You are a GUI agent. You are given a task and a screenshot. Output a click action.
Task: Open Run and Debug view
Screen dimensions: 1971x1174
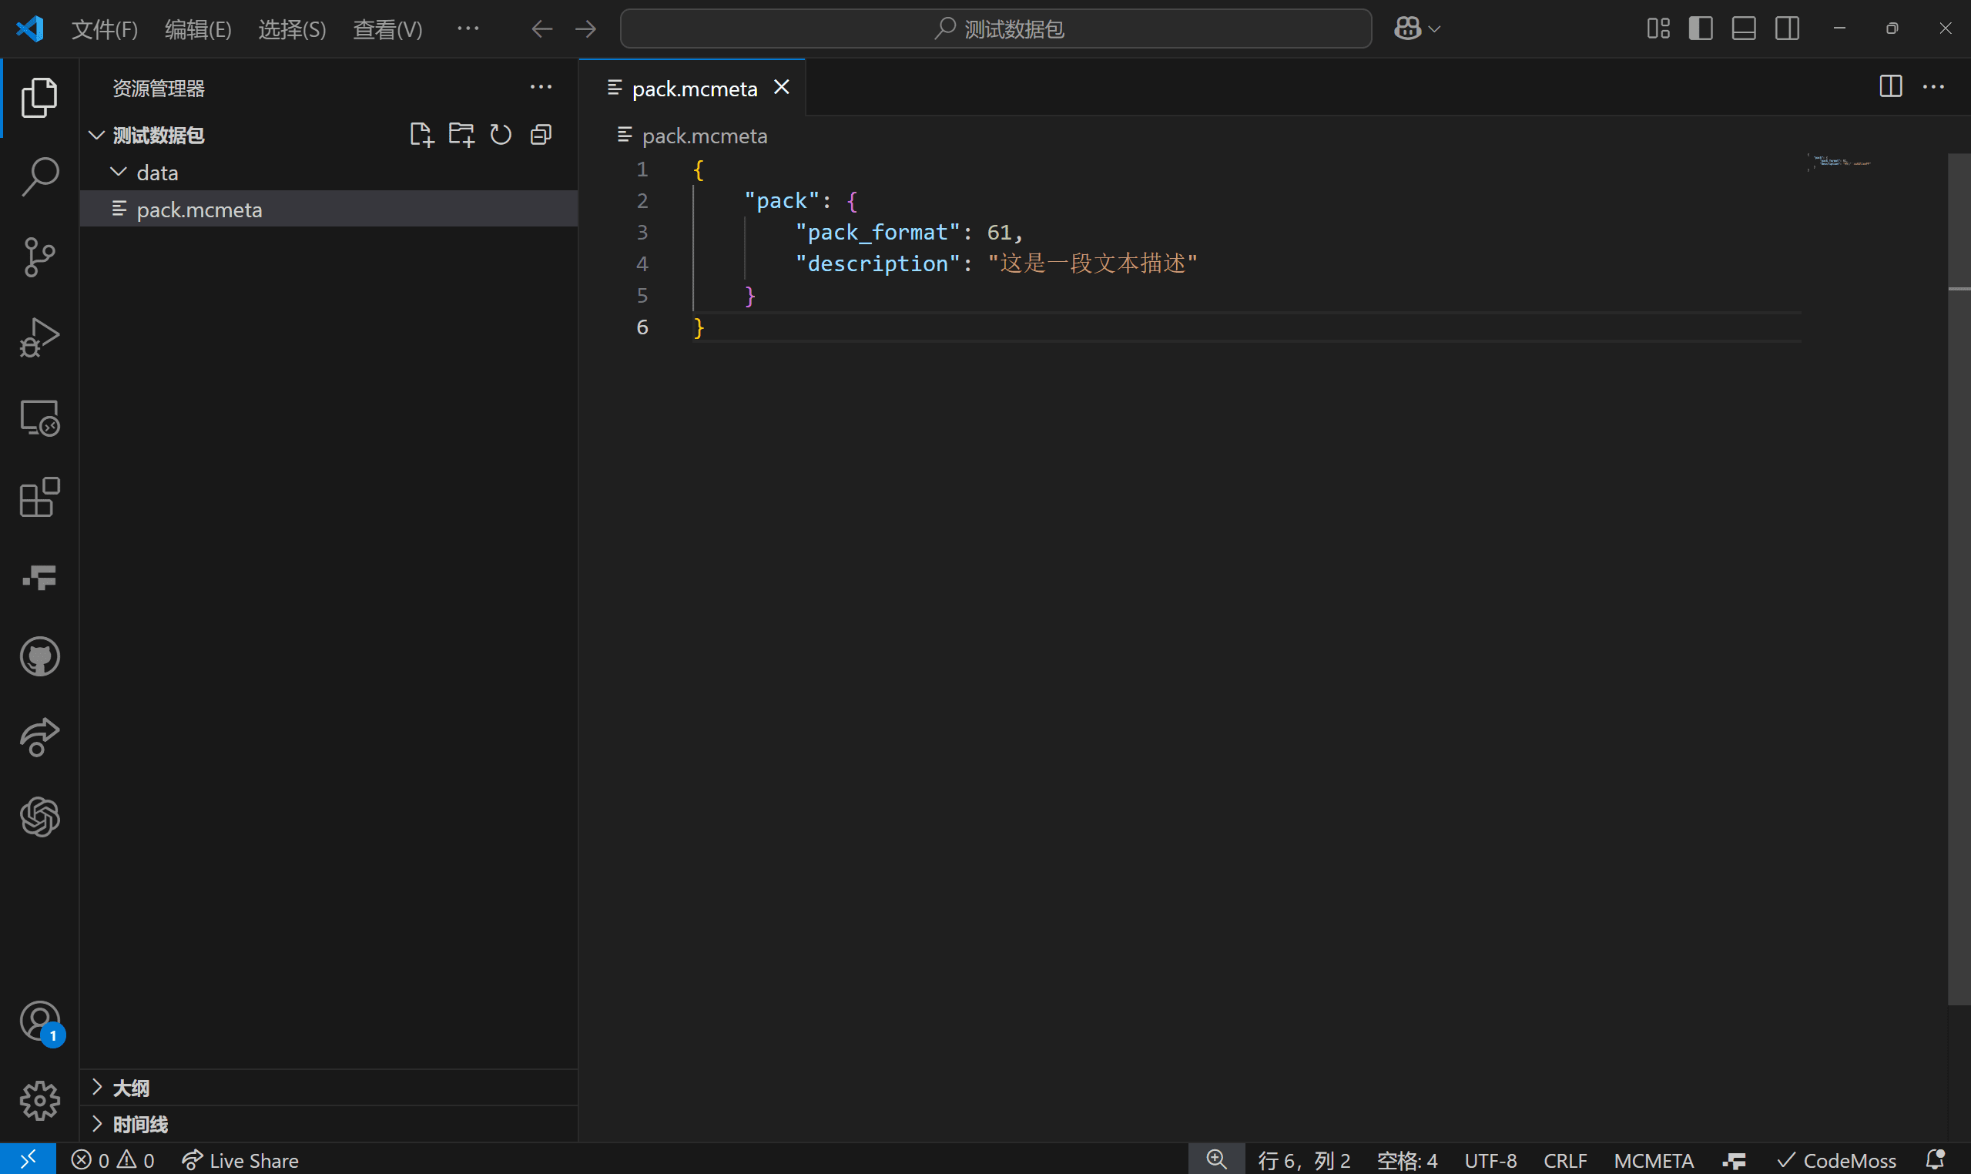(x=39, y=337)
